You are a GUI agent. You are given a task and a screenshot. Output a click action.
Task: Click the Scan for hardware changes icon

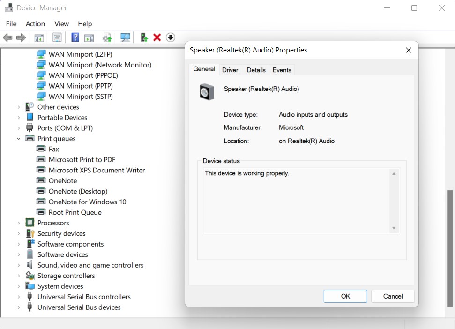[125, 37]
